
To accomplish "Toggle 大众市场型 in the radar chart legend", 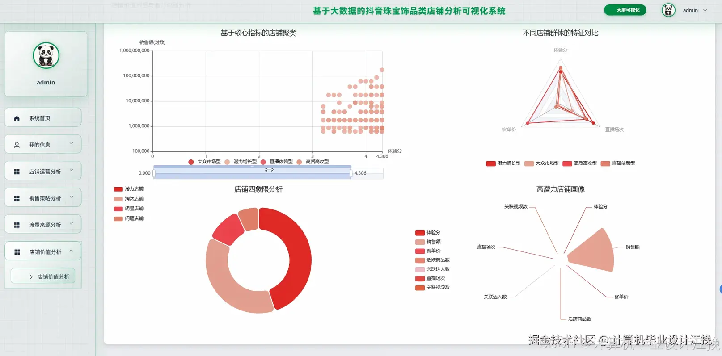I will click(x=541, y=163).
